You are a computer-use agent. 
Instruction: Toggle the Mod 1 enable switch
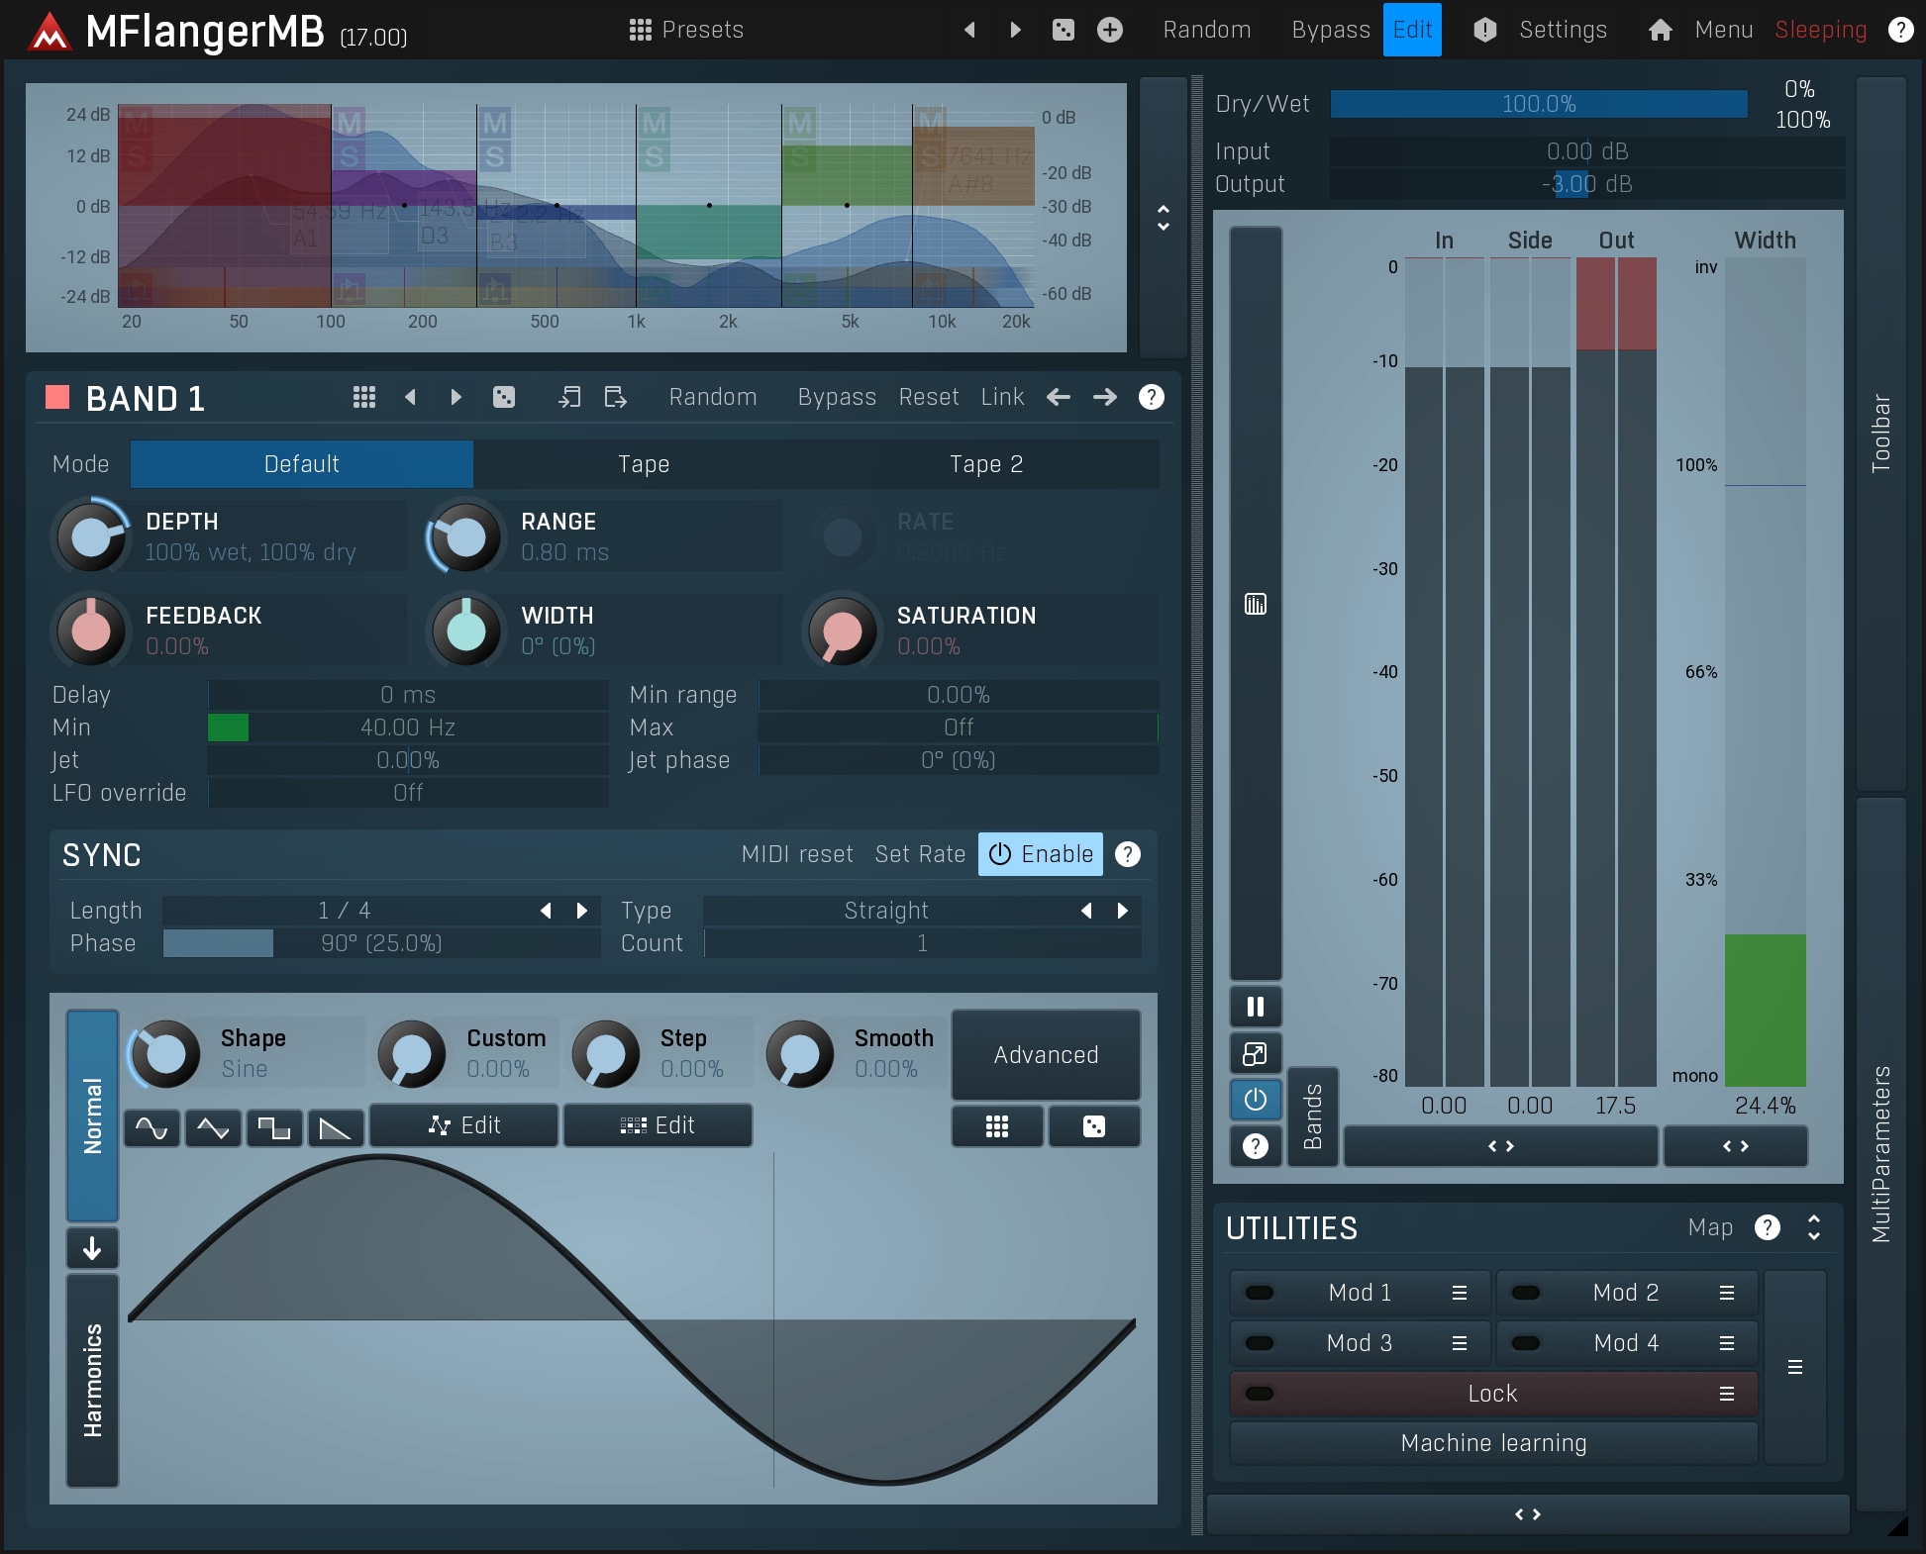pyautogui.click(x=1260, y=1293)
